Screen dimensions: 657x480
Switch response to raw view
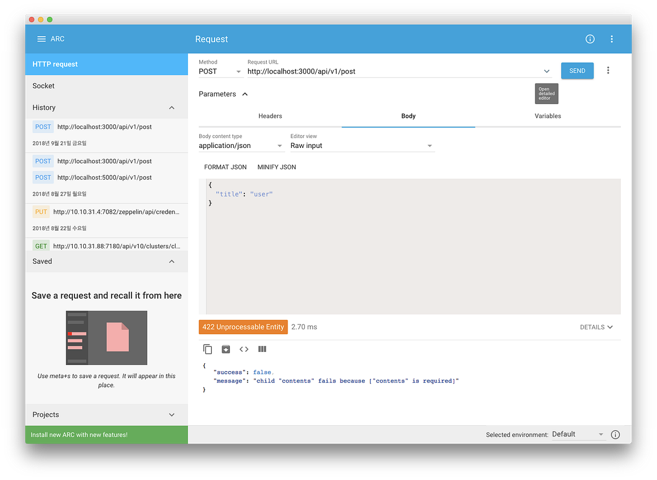tap(262, 349)
